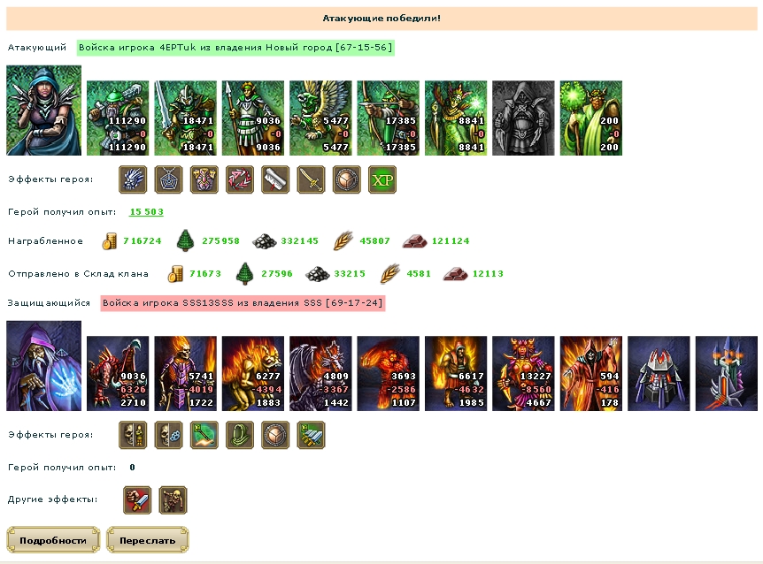
Task: Click the red dragon unit with 9036 troops
Action: click(118, 374)
